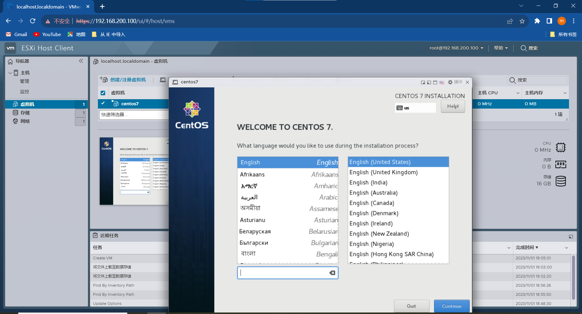This screenshot has width=582, height=314.
Task: Collapse the 主机 tree node
Action: pyautogui.click(x=10, y=73)
